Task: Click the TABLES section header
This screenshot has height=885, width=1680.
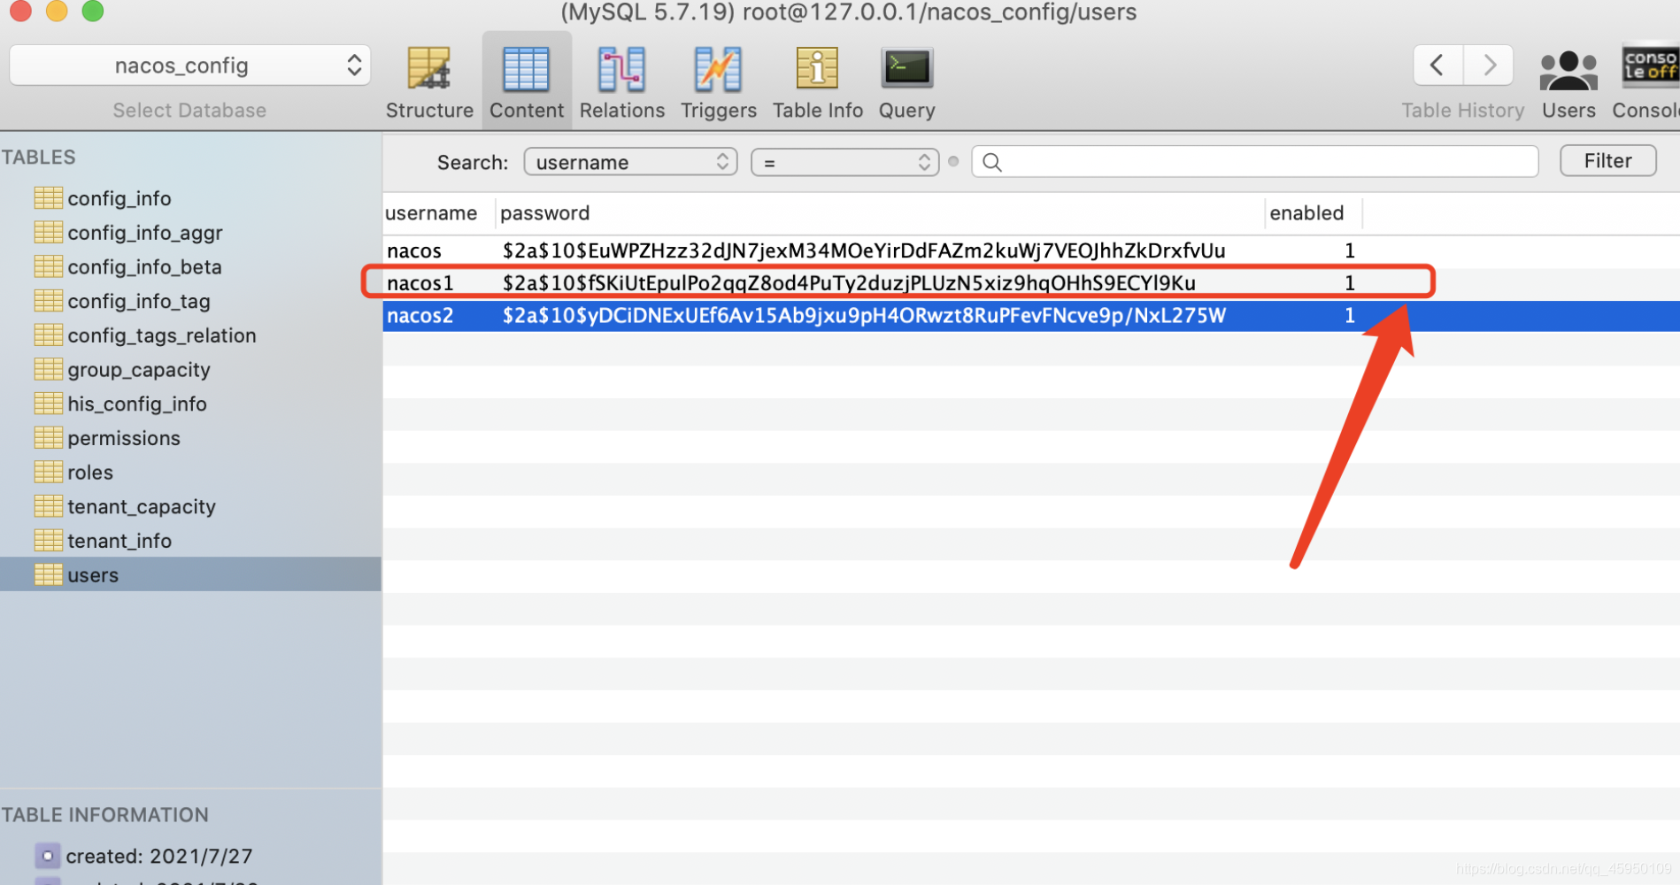Action: point(38,158)
